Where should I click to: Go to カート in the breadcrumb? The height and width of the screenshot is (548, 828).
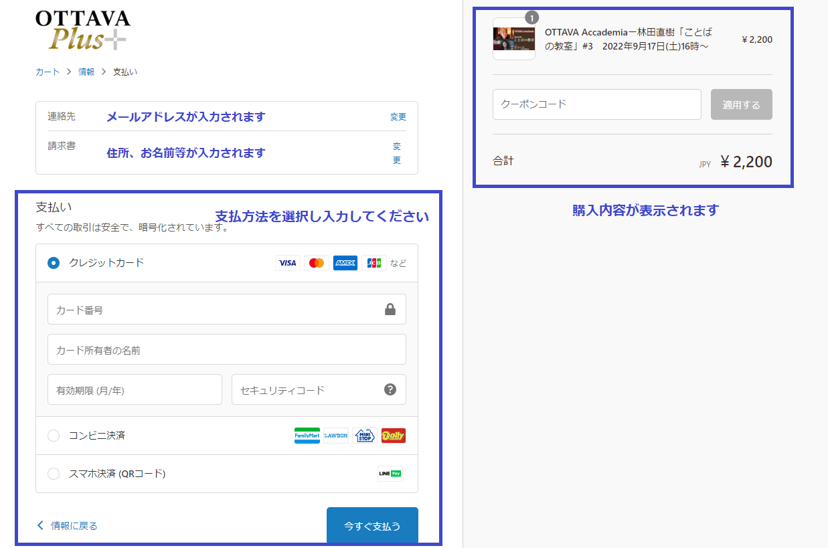click(48, 72)
